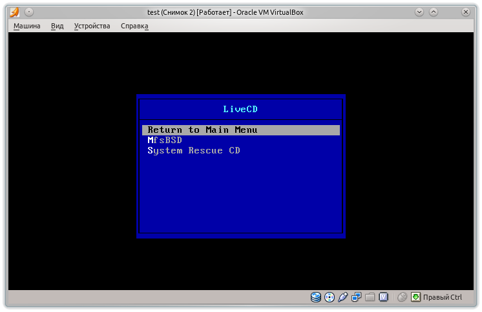Select the System Rescue CD entry

click(x=194, y=151)
